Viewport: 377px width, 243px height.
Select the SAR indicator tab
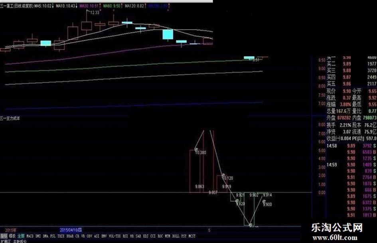(x=138, y=236)
